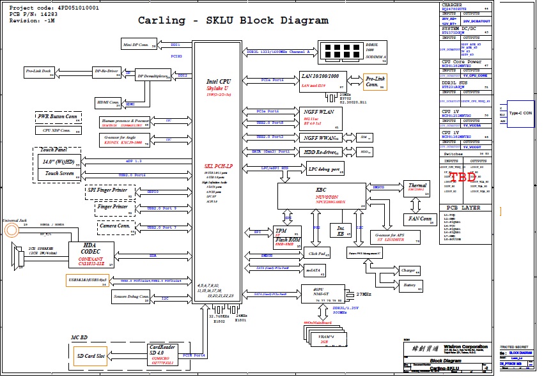Click the HDMI Conn. block

tap(108, 103)
